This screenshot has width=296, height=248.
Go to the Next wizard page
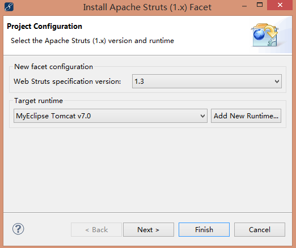click(149, 230)
